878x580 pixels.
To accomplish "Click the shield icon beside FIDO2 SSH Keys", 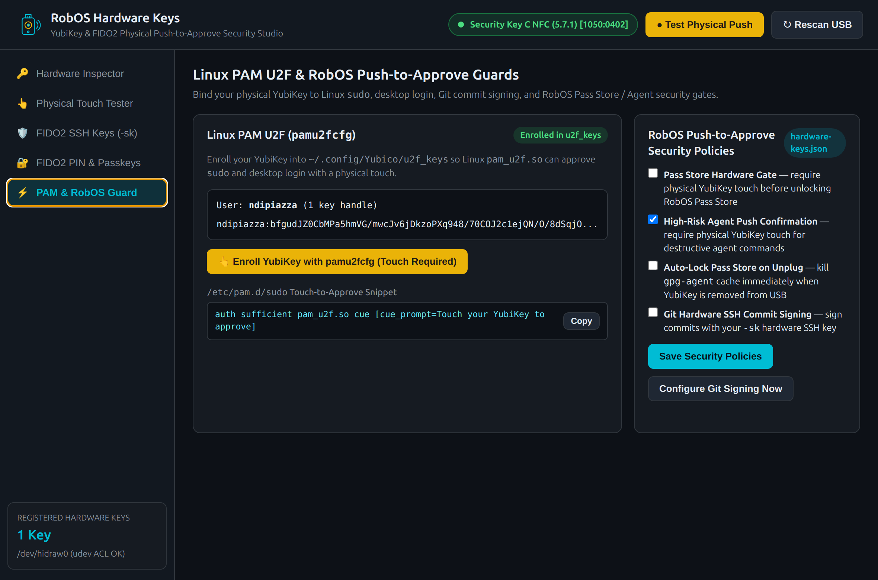I will [23, 133].
